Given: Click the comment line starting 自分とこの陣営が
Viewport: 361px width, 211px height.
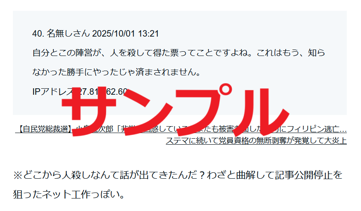Looking at the screenshot, I should [179, 53].
